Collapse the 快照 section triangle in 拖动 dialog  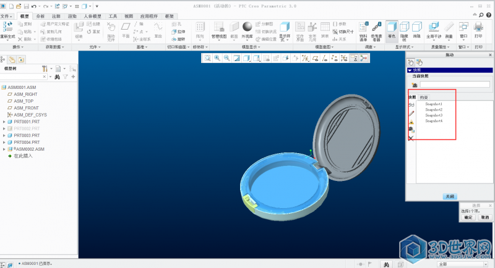(410, 70)
